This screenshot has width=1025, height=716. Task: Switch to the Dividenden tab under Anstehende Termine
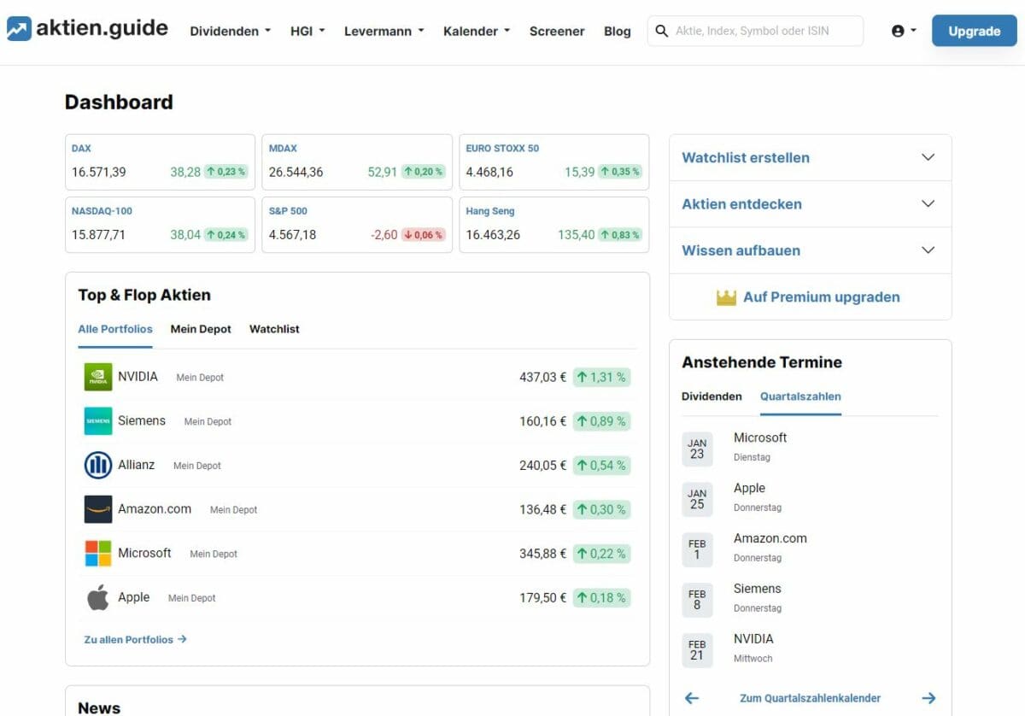pyautogui.click(x=712, y=396)
